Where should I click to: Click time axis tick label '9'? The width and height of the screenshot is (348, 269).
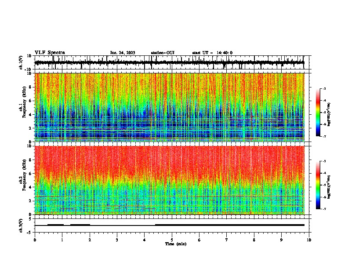[x=281, y=240]
